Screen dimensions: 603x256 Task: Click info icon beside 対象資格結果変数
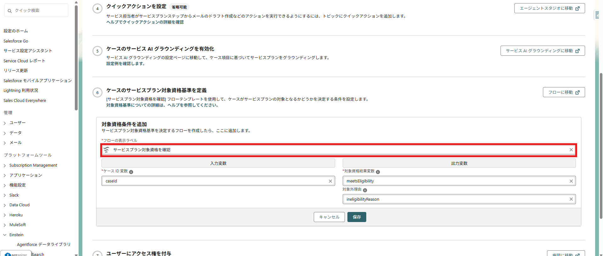point(378,172)
